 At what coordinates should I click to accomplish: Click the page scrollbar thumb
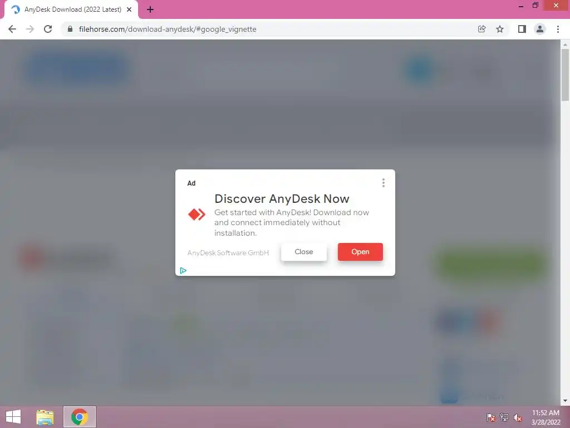coord(565,75)
